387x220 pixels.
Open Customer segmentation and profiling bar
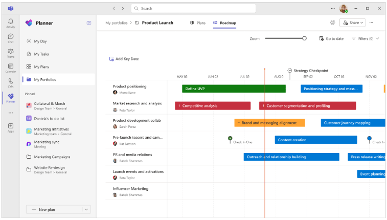coord(308,106)
